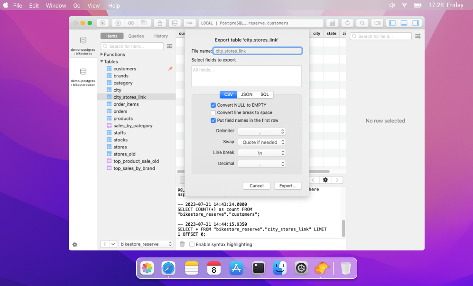Select the SQL export format tab
The image size is (473, 286).
click(x=265, y=94)
